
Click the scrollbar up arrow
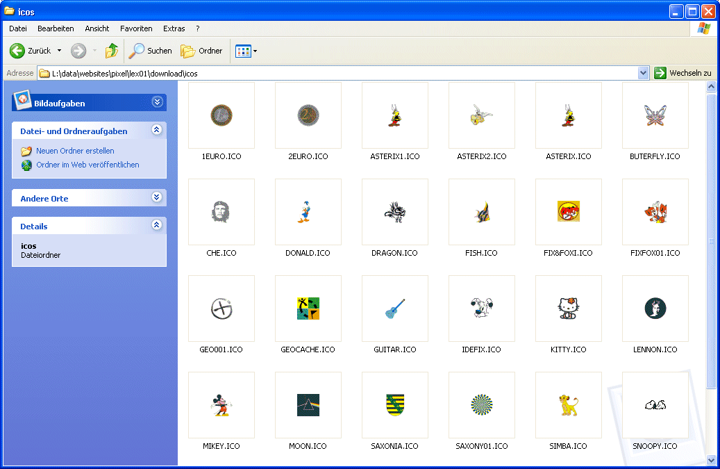[x=711, y=86]
